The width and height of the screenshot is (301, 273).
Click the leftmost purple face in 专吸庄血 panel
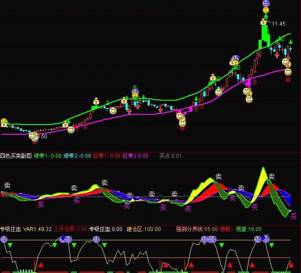4,239
